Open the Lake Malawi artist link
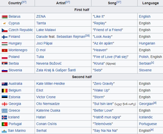Viewport: 163px width, 134px height. pyautogui.click(x=46, y=30)
